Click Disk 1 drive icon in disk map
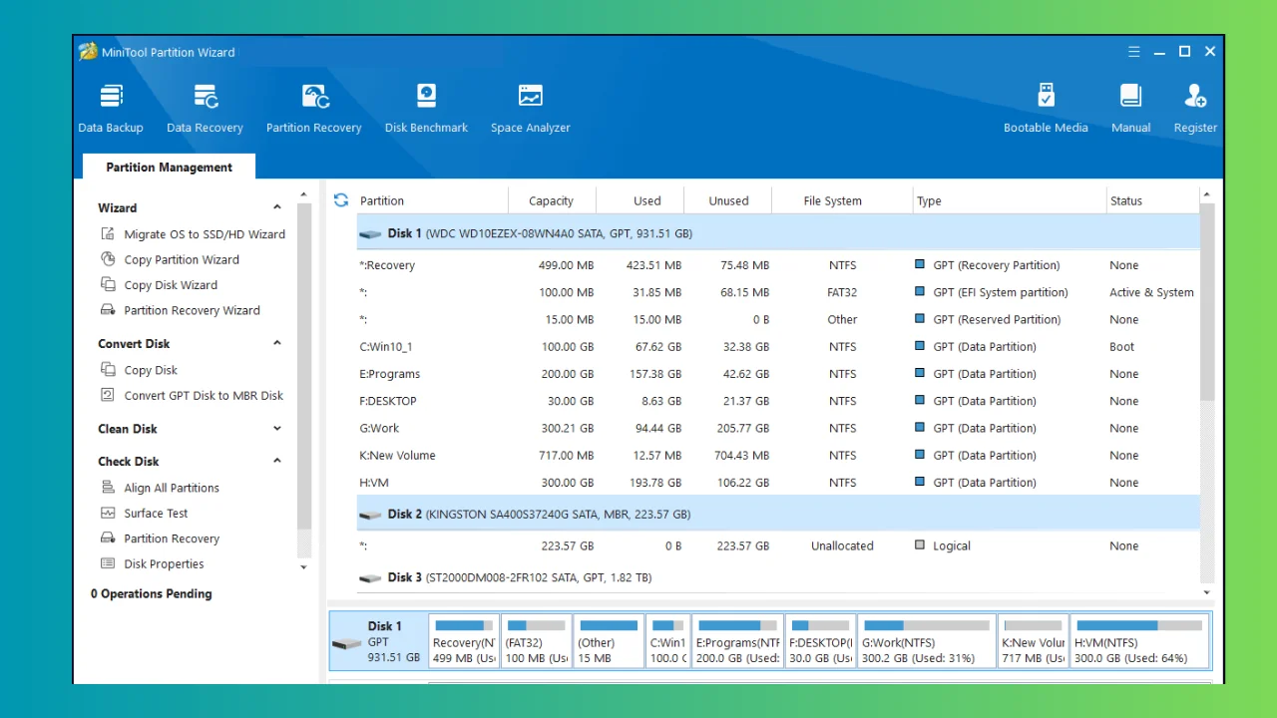This screenshot has height=718, width=1277. tap(346, 644)
